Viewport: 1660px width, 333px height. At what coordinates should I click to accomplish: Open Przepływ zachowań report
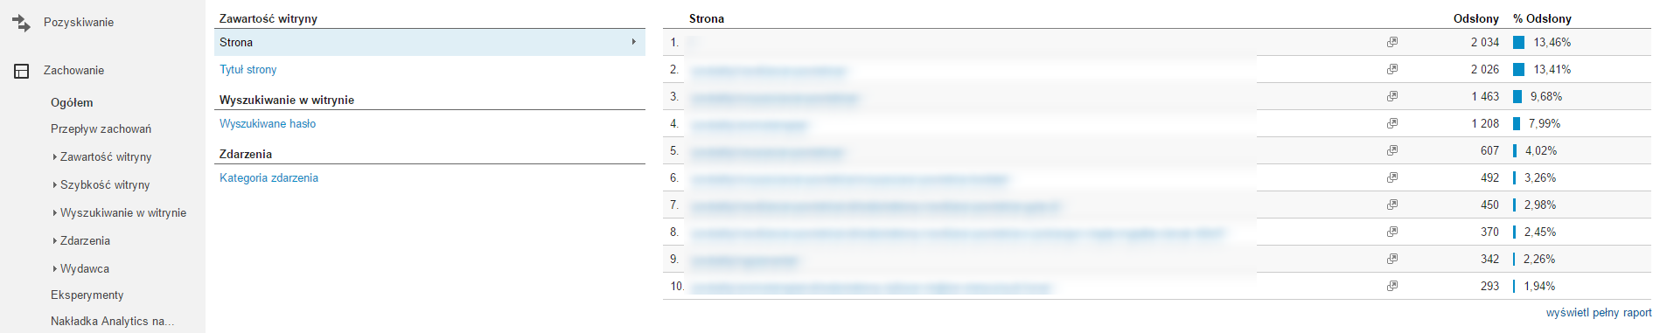[101, 129]
